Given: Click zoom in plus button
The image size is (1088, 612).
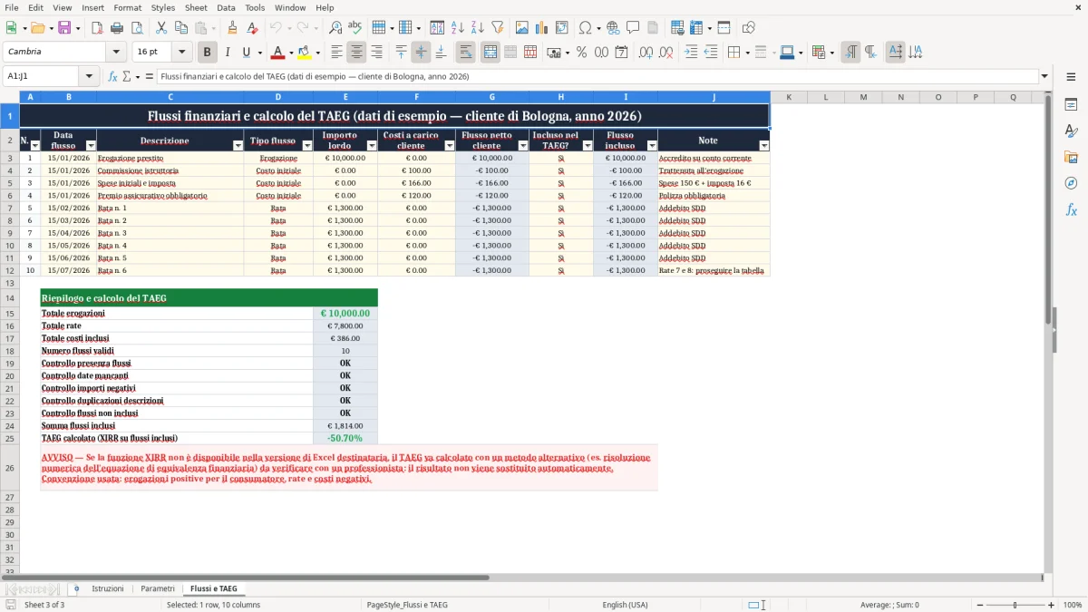Looking at the screenshot, I should pyautogui.click(x=1052, y=605).
